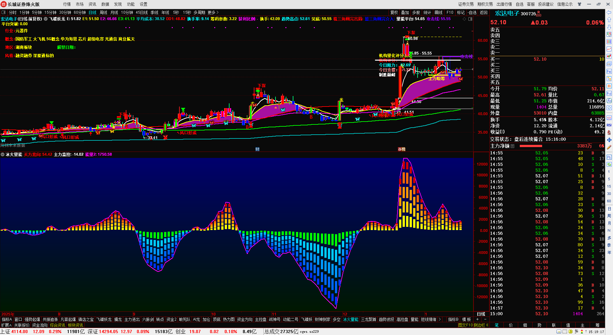Click the 宏达电子 stock name header
The image size is (613, 335).
[x=507, y=13]
